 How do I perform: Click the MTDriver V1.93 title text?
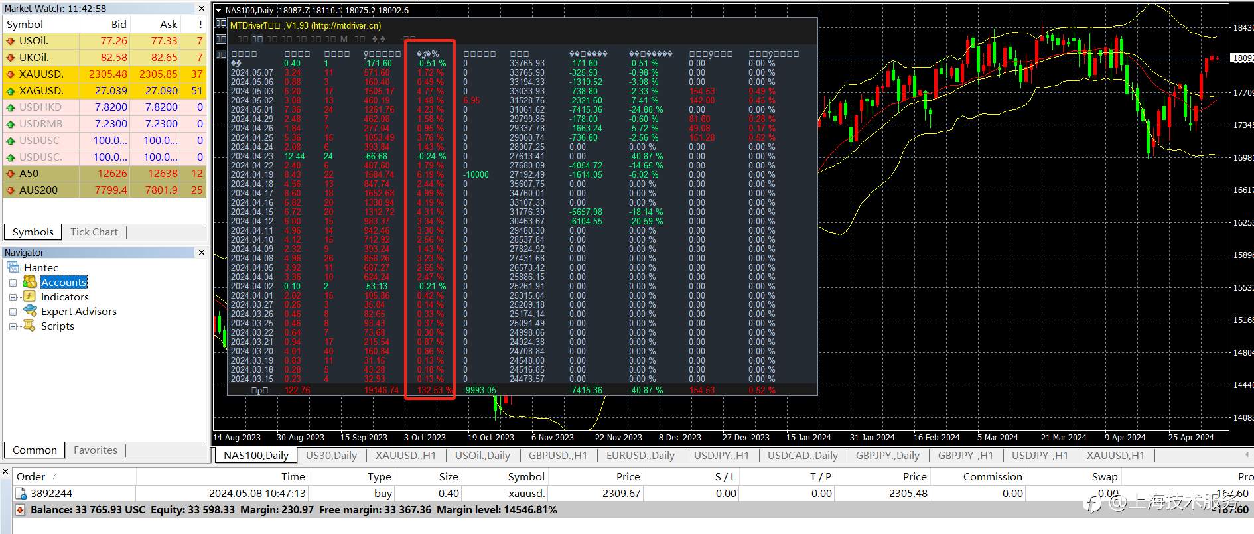tap(306, 25)
